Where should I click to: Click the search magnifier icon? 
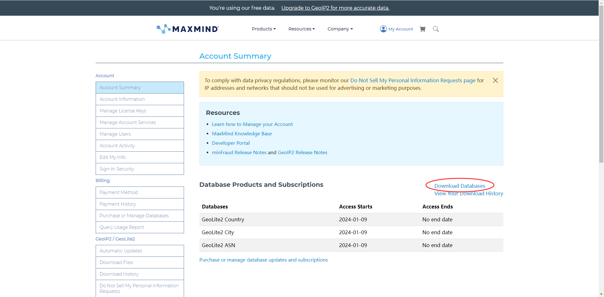(436, 29)
